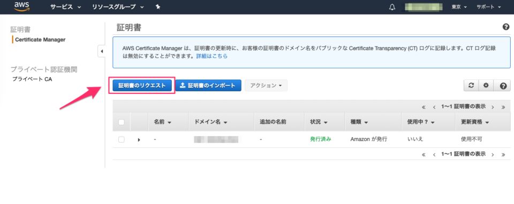Go to last page in top pager
Image resolution: width=514 pixels, height=204 pixels.
(503, 107)
